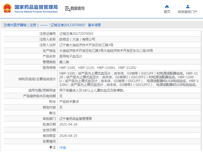
Task: Click the 注册人名称 label
Action: (47, 39)
